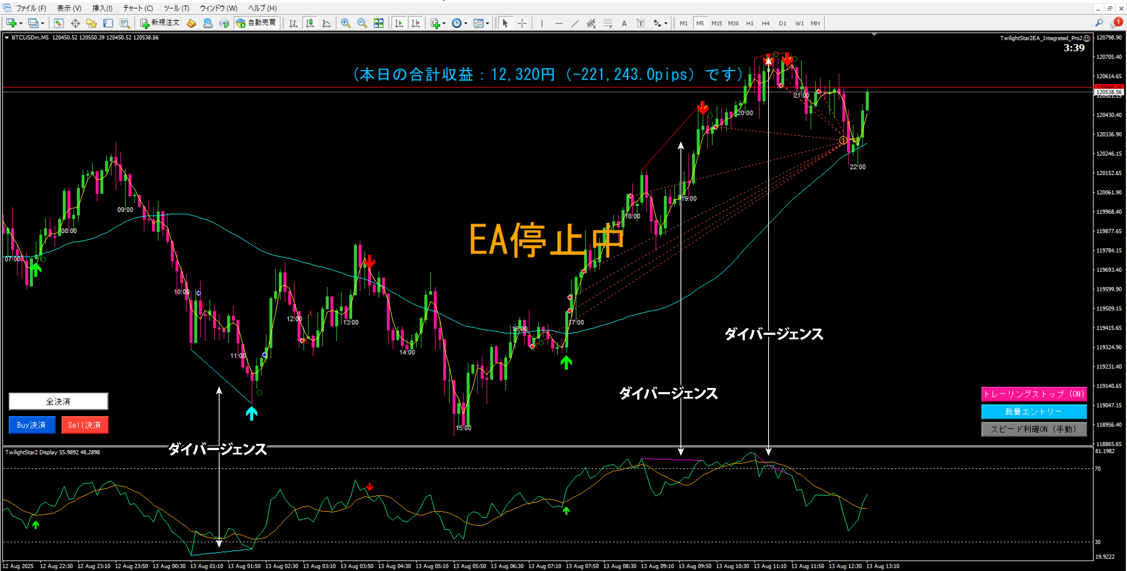Click the New Order (新規注文) toolbar button
The image size is (1127, 571).
click(x=160, y=23)
